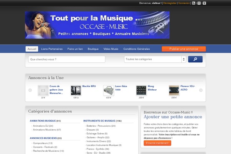Open the Moog Minitaur thumbnail

(x=141, y=90)
